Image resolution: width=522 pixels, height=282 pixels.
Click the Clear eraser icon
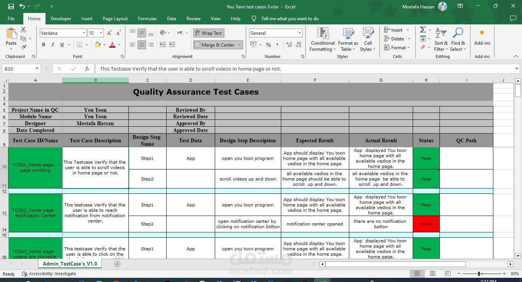click(x=423, y=47)
